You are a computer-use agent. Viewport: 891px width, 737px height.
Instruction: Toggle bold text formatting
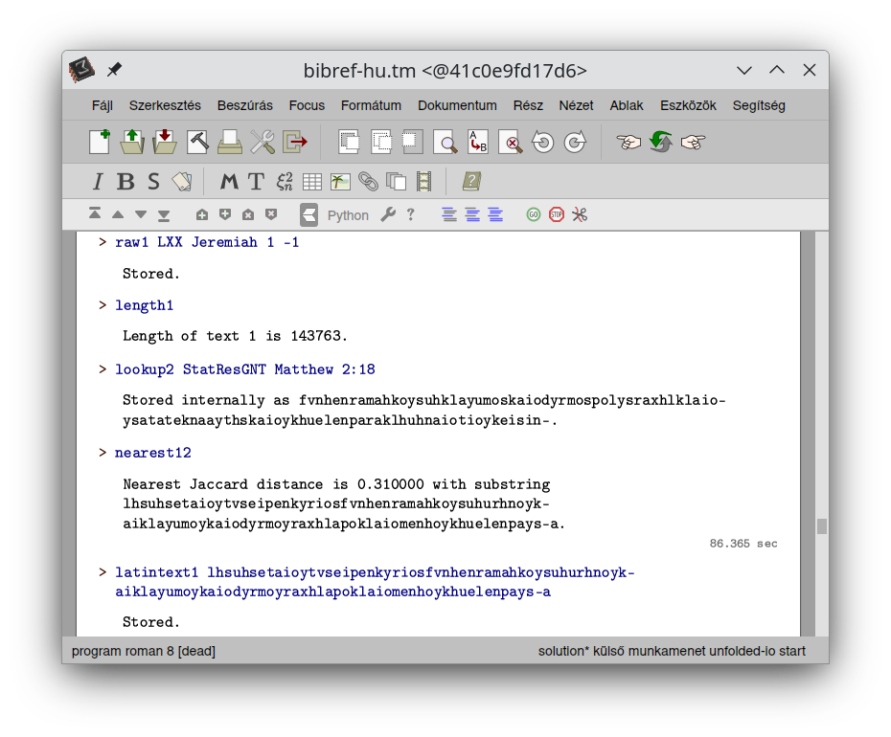pyautogui.click(x=126, y=182)
